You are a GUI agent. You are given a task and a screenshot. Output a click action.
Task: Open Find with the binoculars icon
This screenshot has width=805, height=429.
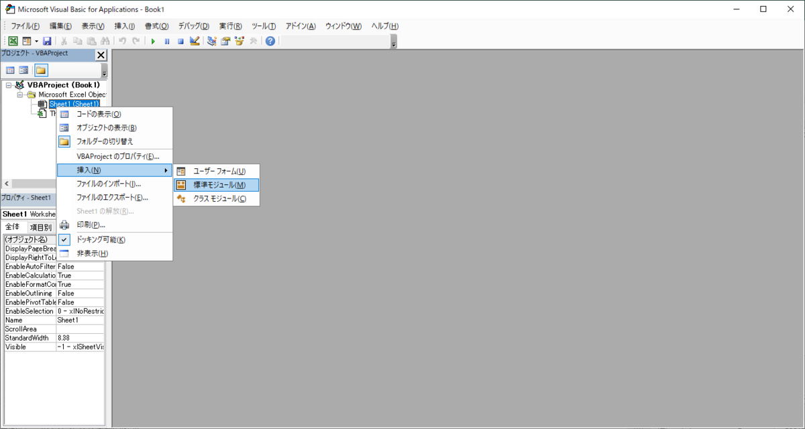pos(105,41)
